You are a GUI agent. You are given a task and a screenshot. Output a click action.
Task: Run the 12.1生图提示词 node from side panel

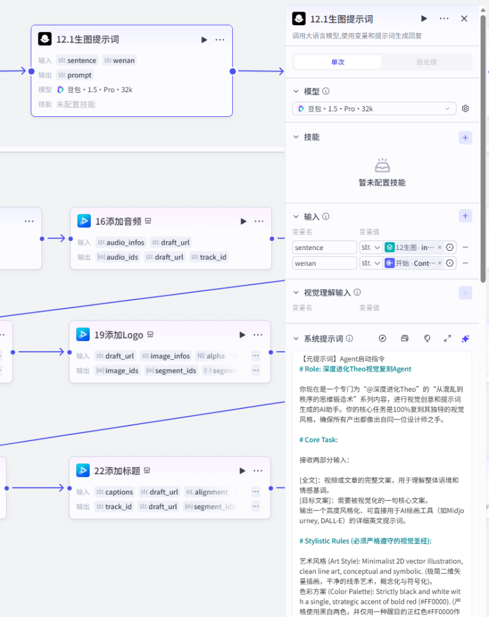click(x=424, y=19)
